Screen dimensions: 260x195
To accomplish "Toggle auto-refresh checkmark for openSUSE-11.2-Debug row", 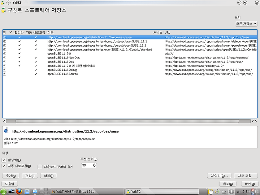I will pyautogui.click(x=36, y=70).
